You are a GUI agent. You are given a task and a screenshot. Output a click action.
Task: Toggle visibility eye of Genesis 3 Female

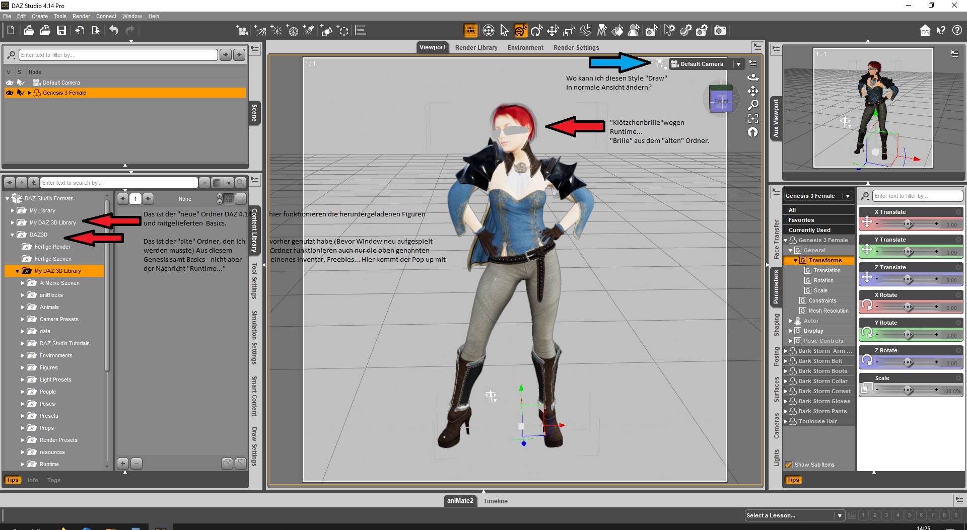tap(10, 93)
